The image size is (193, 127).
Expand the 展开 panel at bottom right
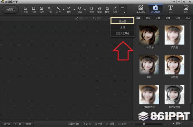coord(178,123)
